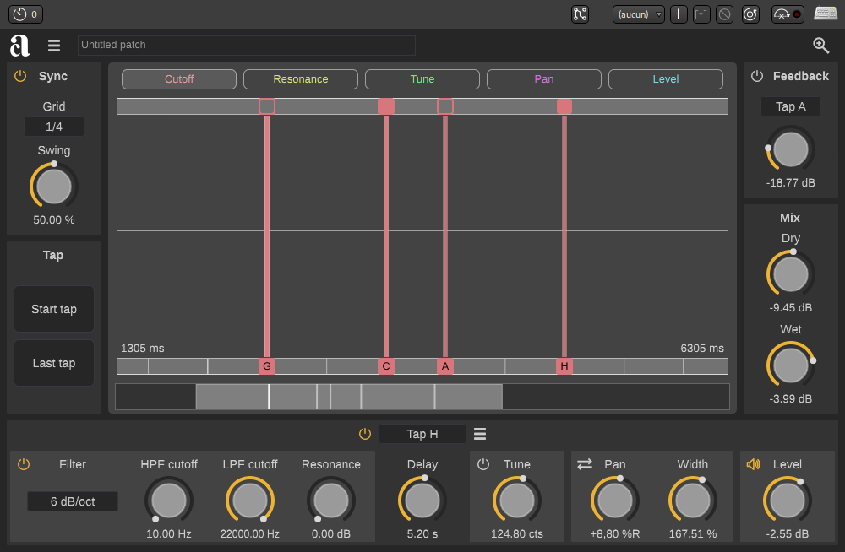This screenshot has width=845, height=552.
Task: Open the main hamburger menu beside logo
Action: pyautogui.click(x=54, y=46)
